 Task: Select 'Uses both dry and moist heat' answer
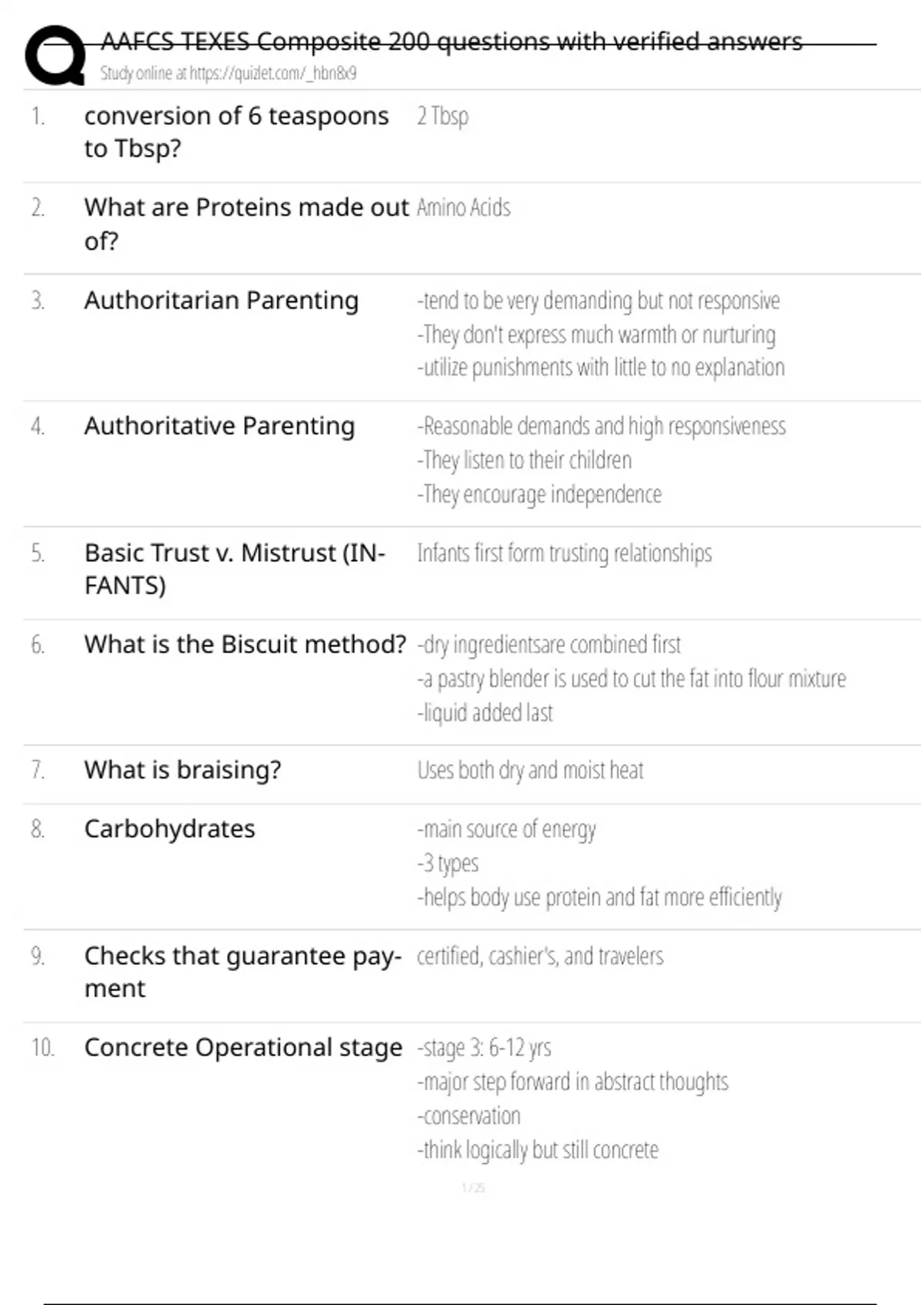[530, 770]
